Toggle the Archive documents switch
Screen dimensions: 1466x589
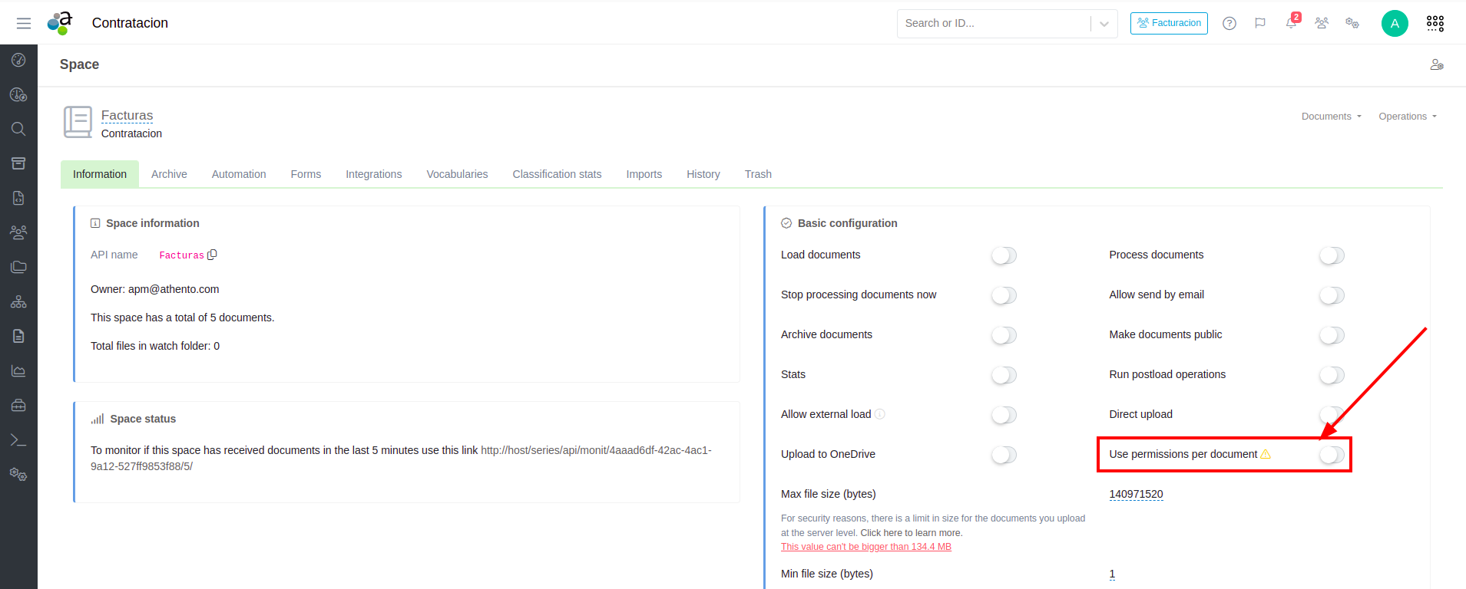pos(1004,335)
